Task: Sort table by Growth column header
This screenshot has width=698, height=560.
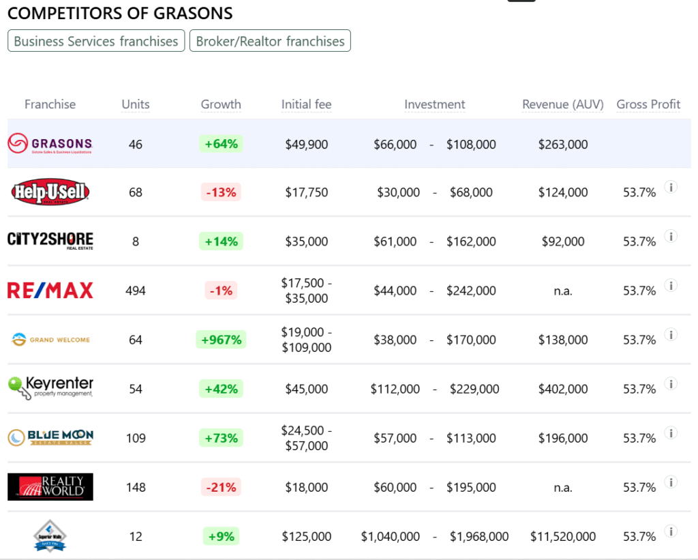Action: (221, 104)
